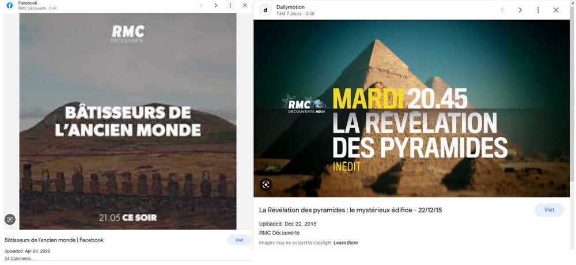Open three-dot menu in Dailymotion panel
The width and height of the screenshot is (576, 265).
pos(538,10)
